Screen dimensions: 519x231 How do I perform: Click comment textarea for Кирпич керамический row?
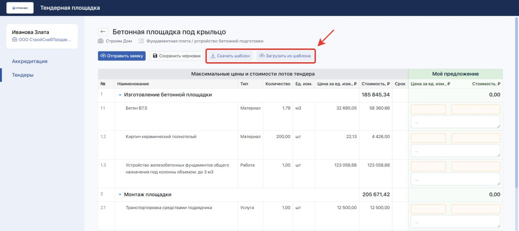(455, 150)
